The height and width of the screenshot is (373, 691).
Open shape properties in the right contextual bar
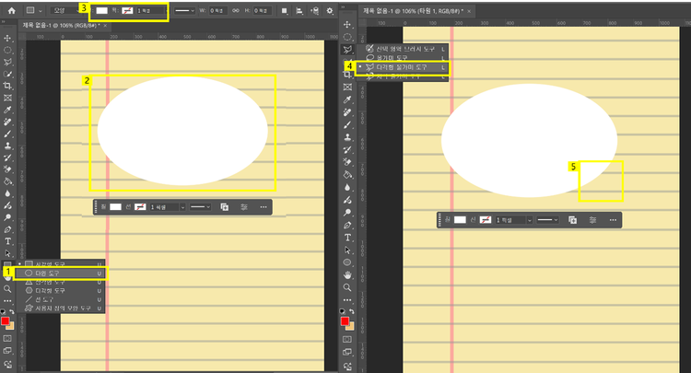[592, 220]
